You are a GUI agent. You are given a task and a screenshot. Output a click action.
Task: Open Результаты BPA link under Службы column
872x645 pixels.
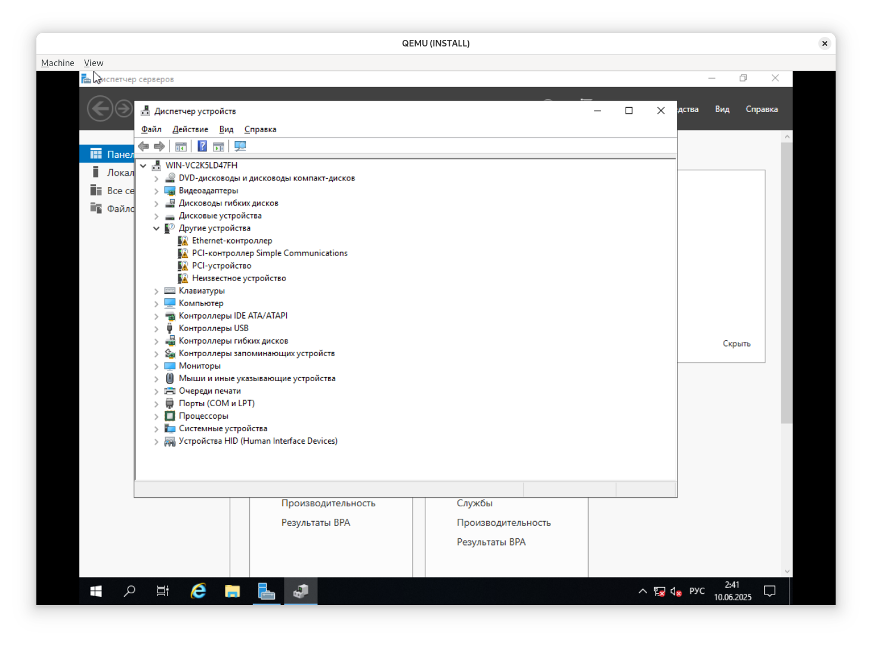tap(491, 542)
